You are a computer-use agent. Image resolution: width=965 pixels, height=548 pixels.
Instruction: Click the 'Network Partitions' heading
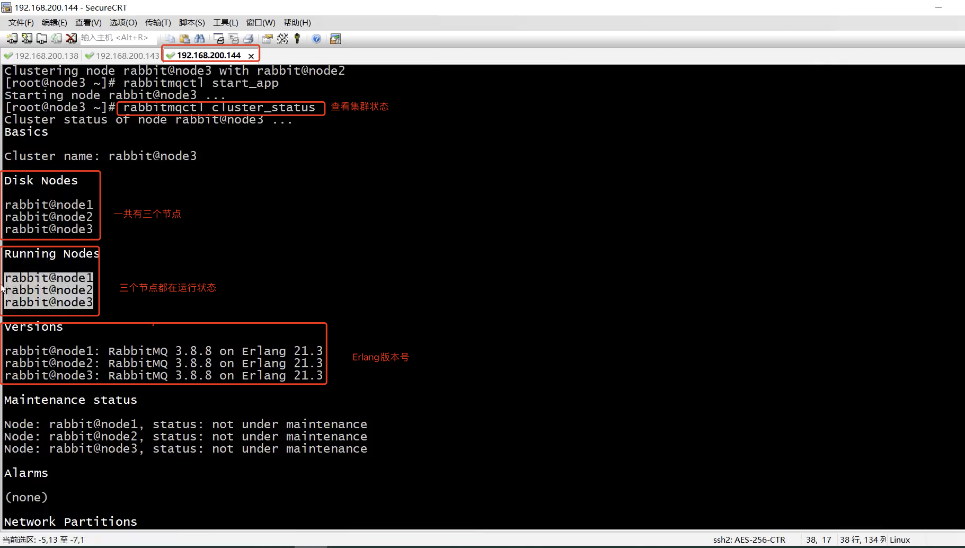tap(70, 522)
